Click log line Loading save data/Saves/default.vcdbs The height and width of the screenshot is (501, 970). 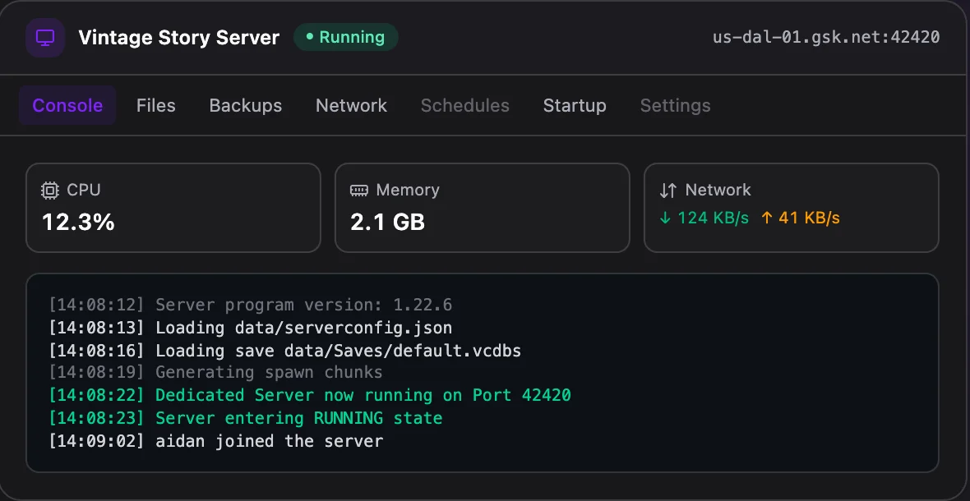coord(285,351)
